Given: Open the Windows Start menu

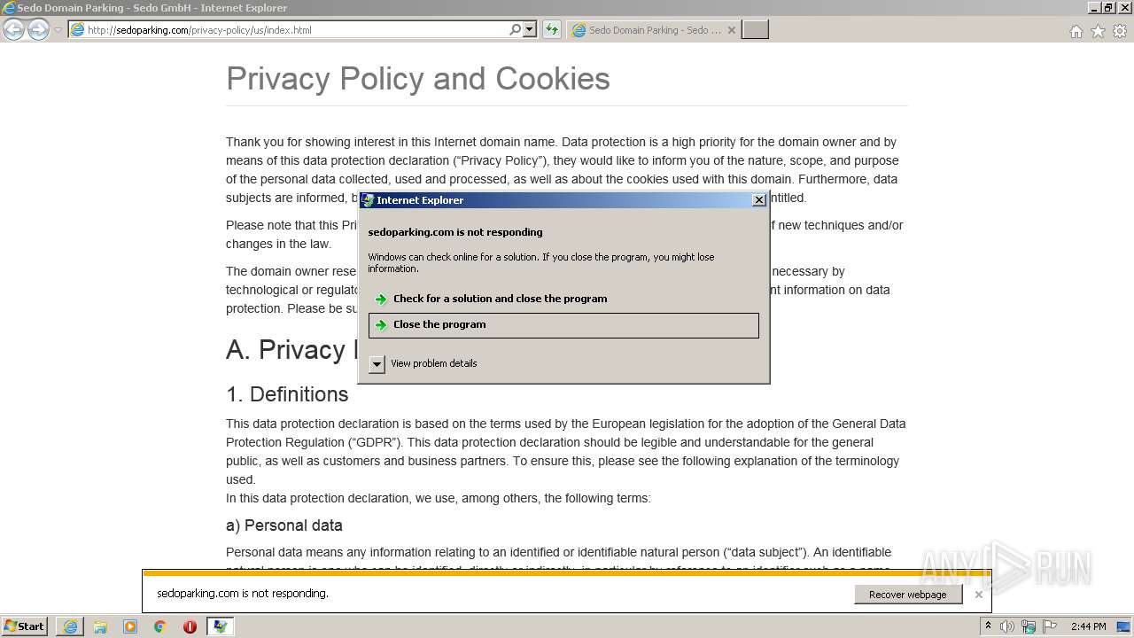Looking at the screenshot, I should (25, 626).
